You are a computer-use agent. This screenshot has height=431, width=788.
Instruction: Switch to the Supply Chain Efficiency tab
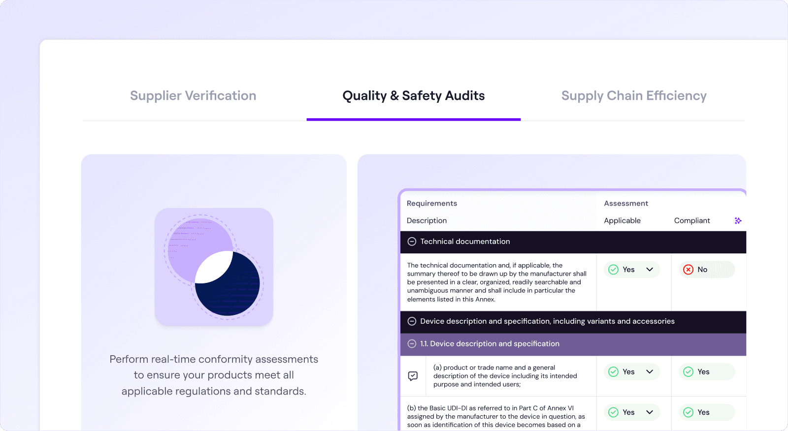click(634, 95)
